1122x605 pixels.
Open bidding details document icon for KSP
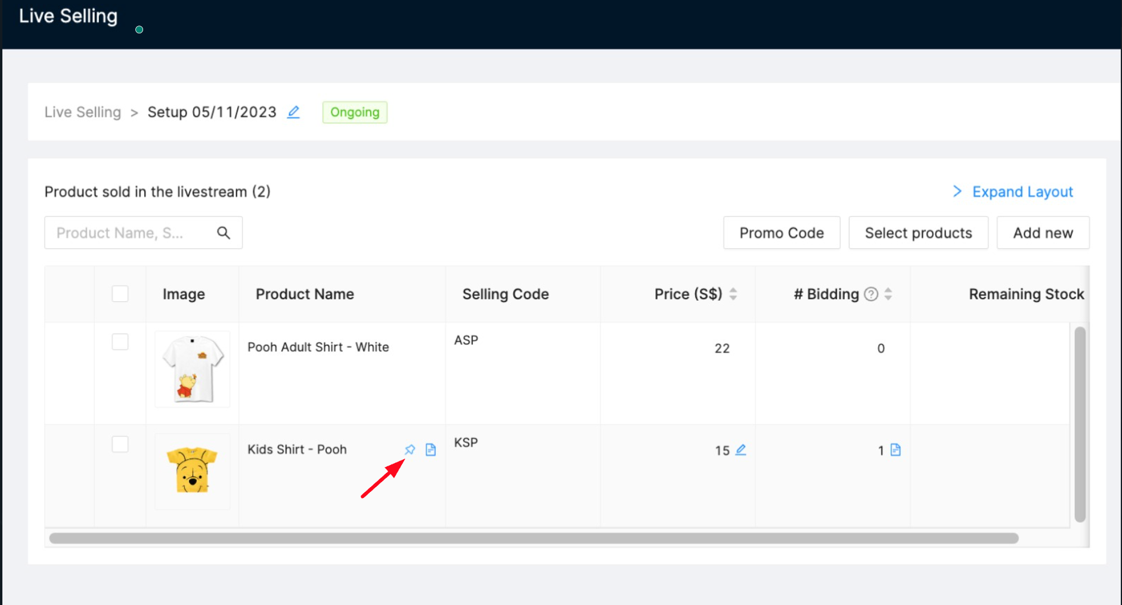tap(895, 450)
